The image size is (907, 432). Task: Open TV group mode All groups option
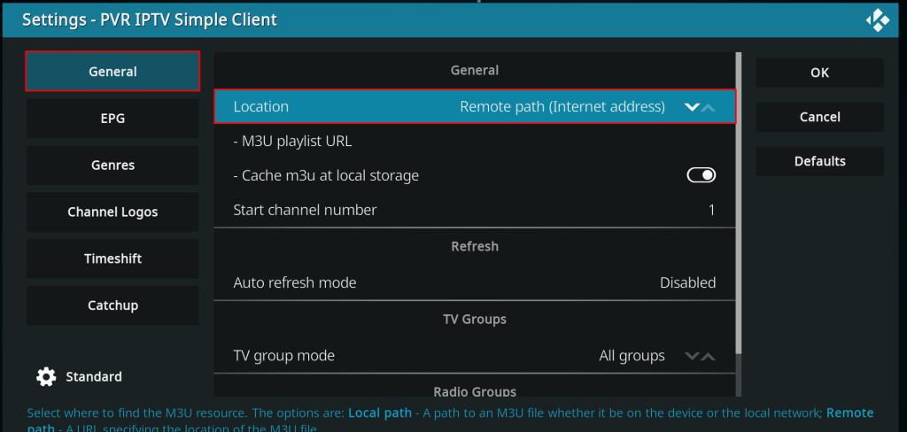(x=631, y=356)
